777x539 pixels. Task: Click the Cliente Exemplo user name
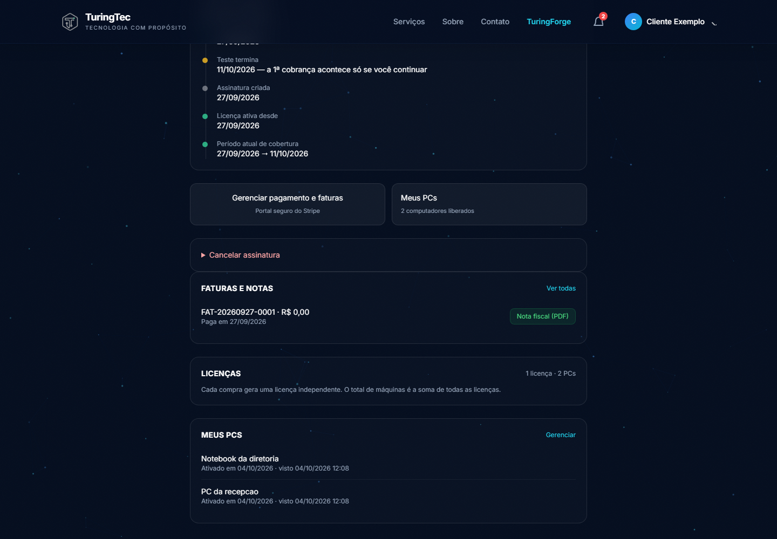tap(676, 22)
